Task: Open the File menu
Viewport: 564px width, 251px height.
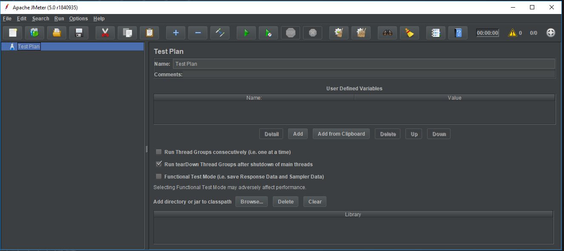Action: [x=7, y=19]
